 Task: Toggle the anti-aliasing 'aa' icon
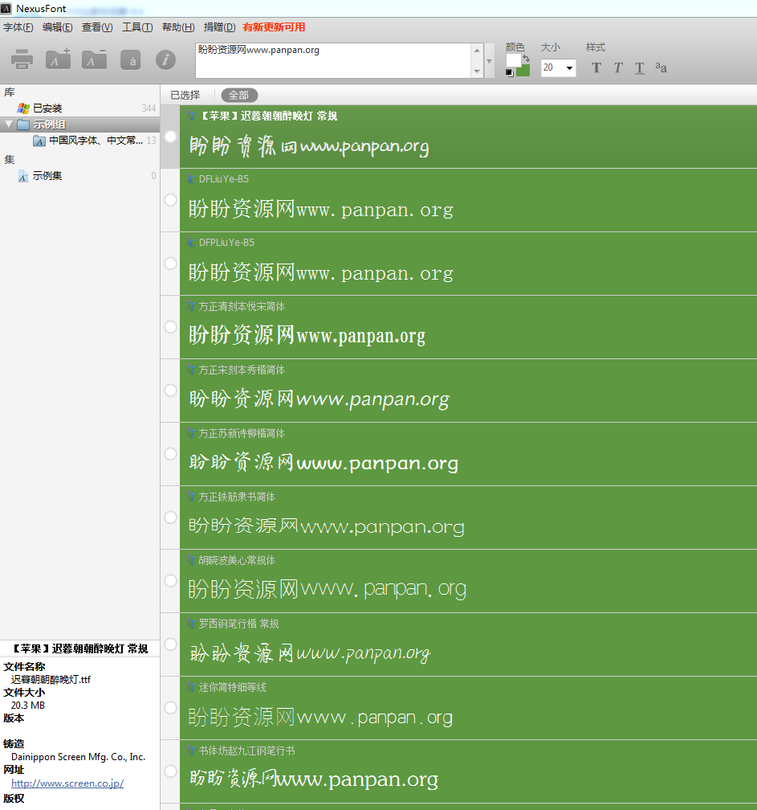point(661,67)
